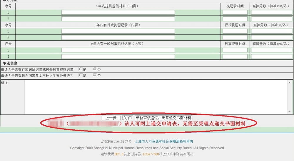
Task: Click row 1 扣减50/次 score field
Action: [x=271, y=31]
